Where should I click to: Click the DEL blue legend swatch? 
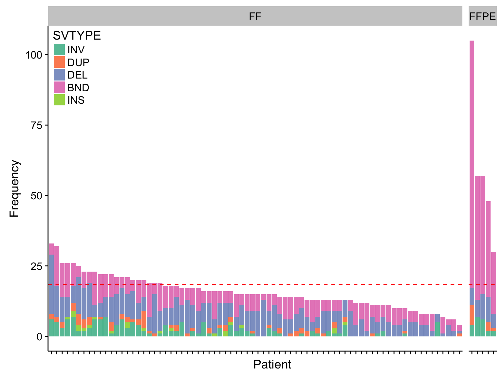tap(59, 75)
